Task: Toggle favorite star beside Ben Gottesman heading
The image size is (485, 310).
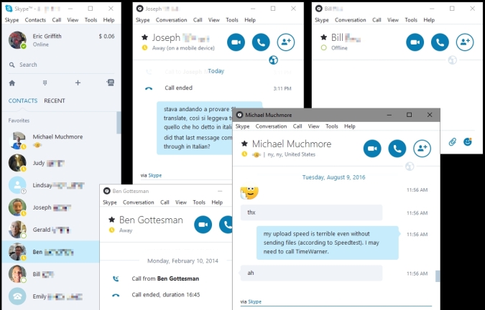Action: pyautogui.click(x=111, y=220)
